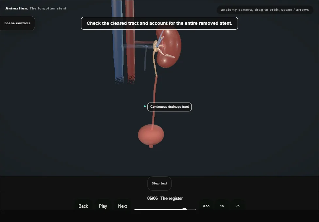Click the anatomy camera hint text
Viewport: 319px width, 222px height.
click(x=265, y=10)
